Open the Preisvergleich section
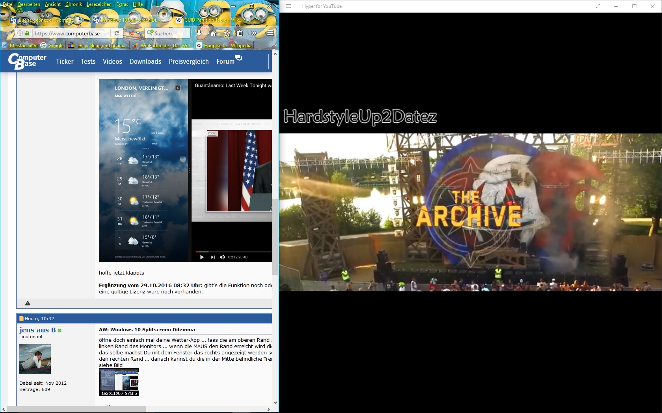The height and width of the screenshot is (413, 662). (189, 61)
